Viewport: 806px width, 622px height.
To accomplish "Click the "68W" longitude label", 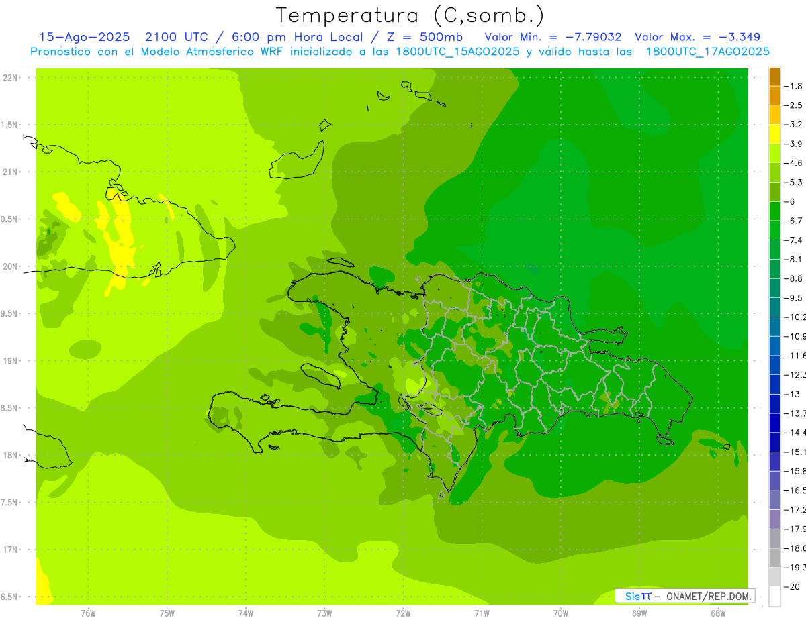I will pos(718,613).
